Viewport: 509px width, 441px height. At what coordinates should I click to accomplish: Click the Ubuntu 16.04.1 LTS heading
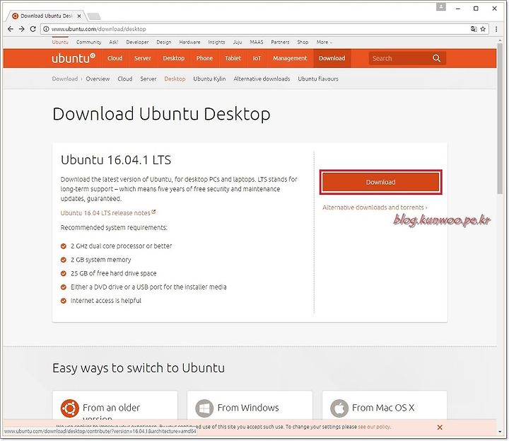pos(116,160)
